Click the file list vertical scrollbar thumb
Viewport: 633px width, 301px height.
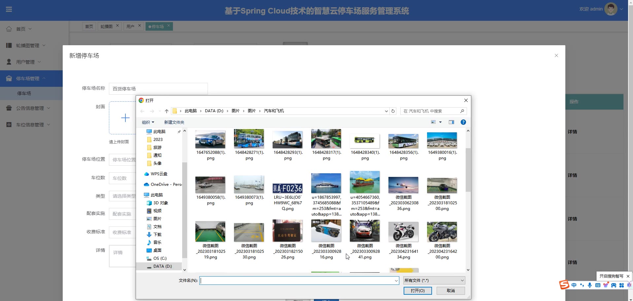click(x=468, y=170)
